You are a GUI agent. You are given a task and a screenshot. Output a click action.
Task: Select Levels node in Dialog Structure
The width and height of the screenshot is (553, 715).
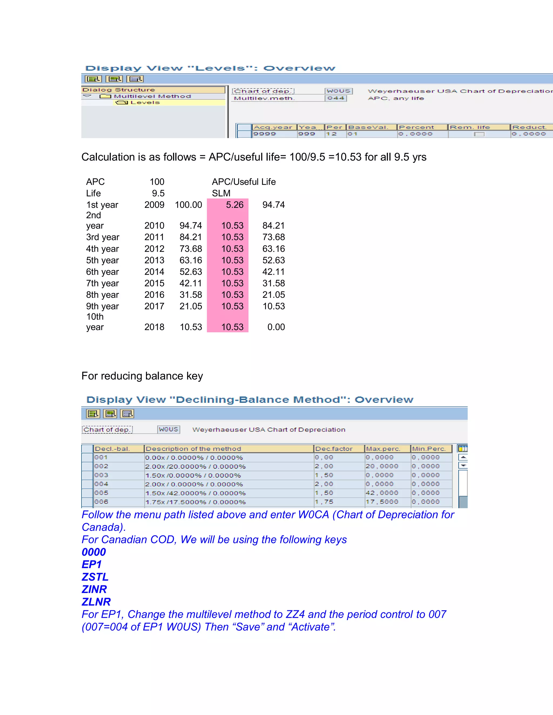145,103
